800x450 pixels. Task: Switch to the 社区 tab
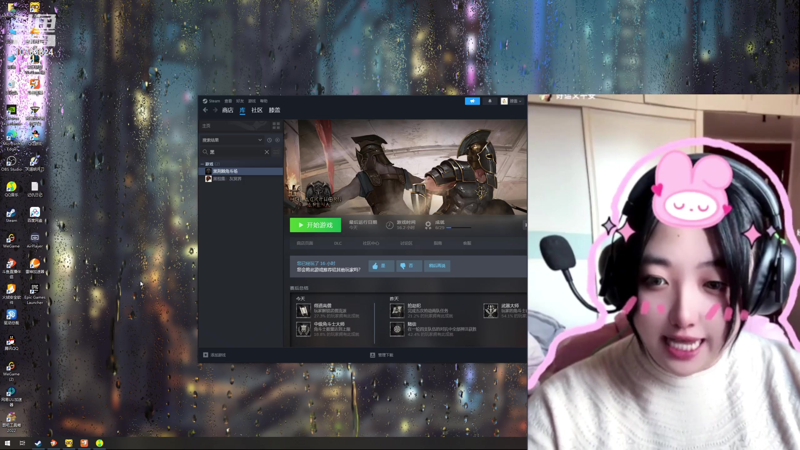click(x=257, y=110)
